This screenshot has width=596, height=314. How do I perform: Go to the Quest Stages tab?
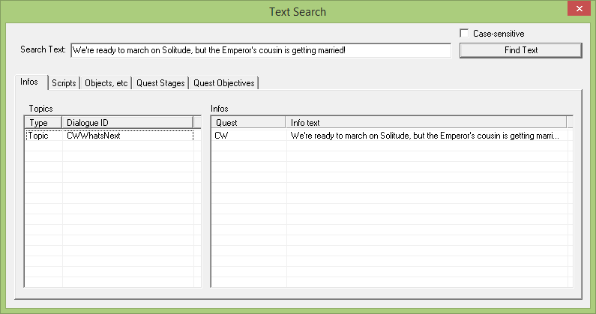160,83
